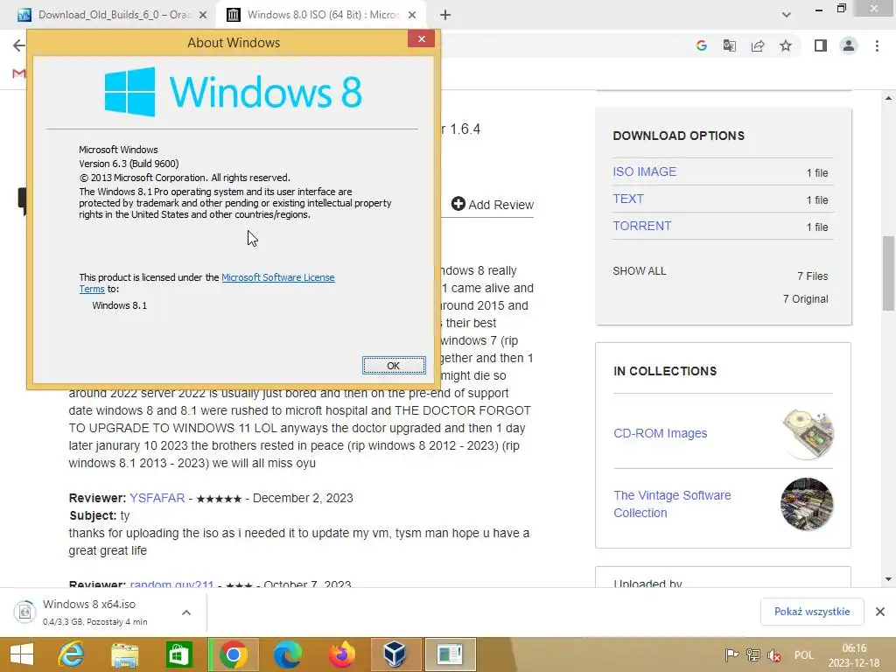Close the Windows 8.0 ISO tab

412,15
